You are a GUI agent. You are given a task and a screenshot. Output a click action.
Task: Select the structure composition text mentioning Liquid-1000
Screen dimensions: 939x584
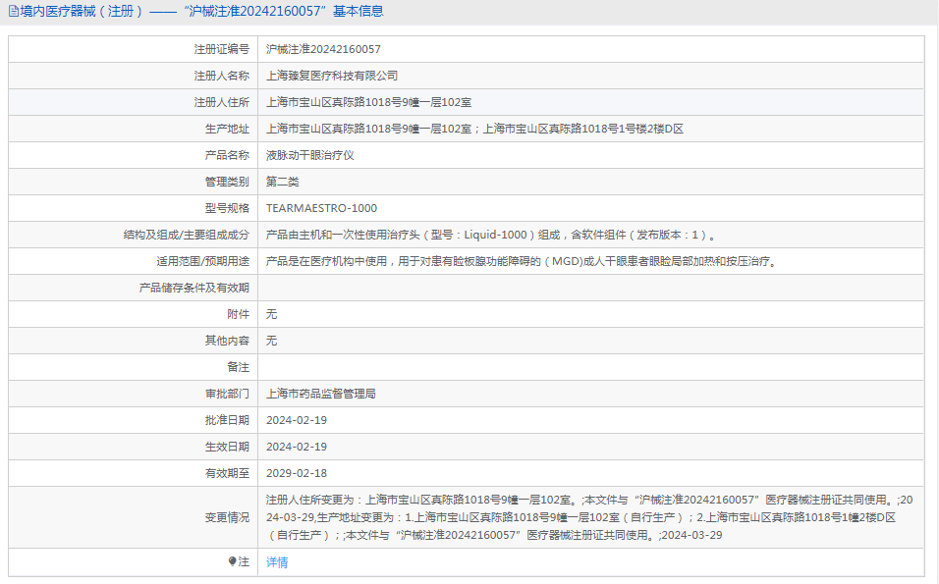[x=492, y=235]
